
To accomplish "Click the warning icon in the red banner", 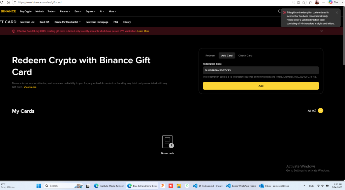I will click(13, 31).
